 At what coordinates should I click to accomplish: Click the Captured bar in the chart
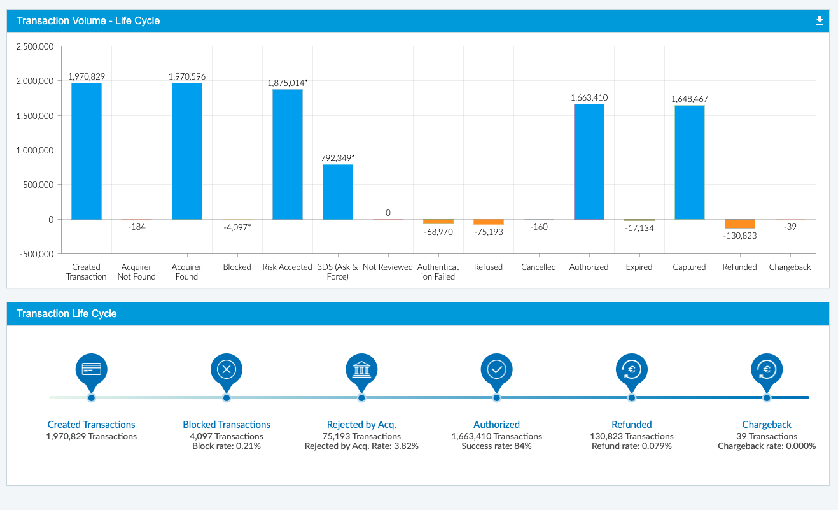(689, 162)
